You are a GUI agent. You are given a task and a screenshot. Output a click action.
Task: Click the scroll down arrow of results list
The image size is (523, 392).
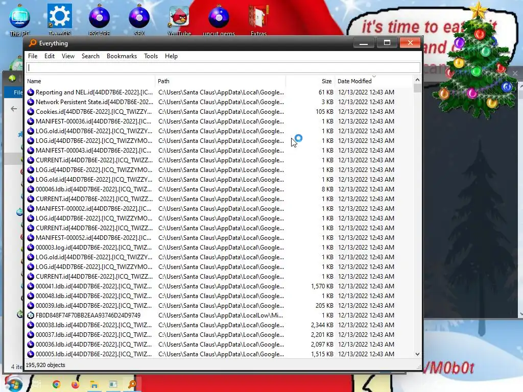tap(417, 354)
